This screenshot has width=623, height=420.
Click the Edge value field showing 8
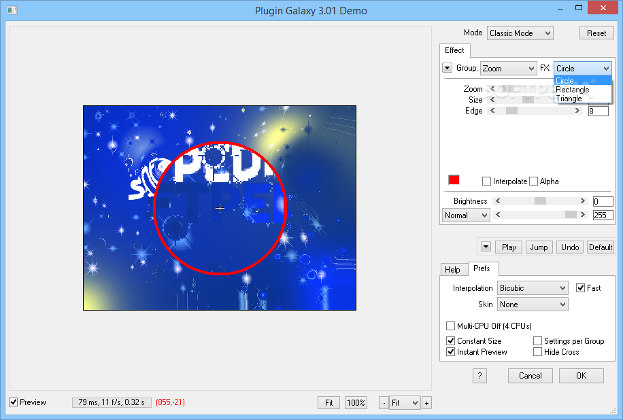(598, 111)
